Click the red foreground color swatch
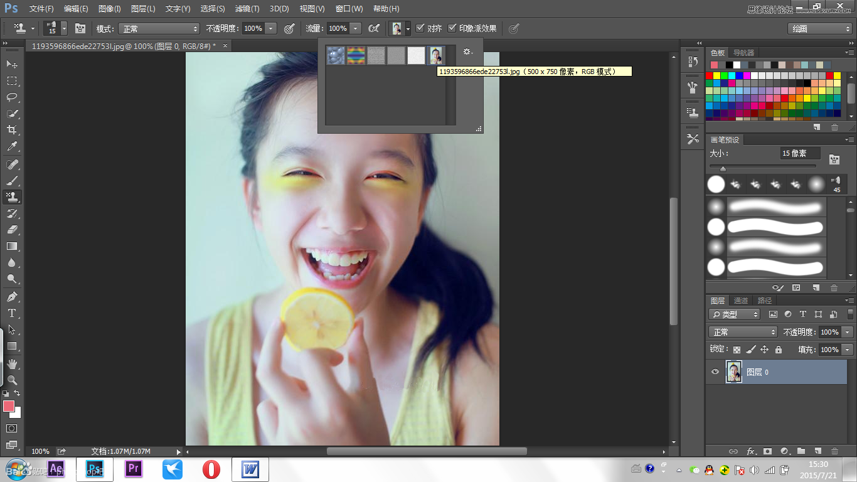The height and width of the screenshot is (482, 857). coord(9,406)
